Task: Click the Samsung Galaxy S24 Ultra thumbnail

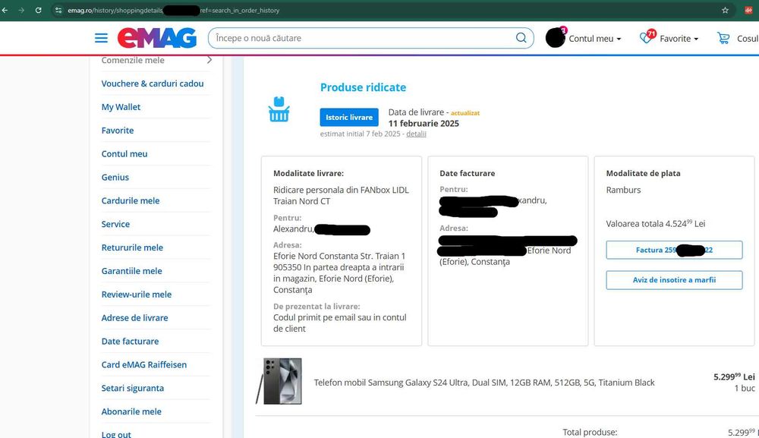Action: [279, 381]
